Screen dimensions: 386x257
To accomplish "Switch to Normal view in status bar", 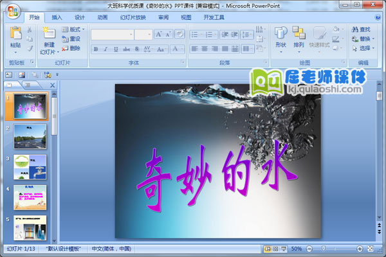I will coord(268,249).
